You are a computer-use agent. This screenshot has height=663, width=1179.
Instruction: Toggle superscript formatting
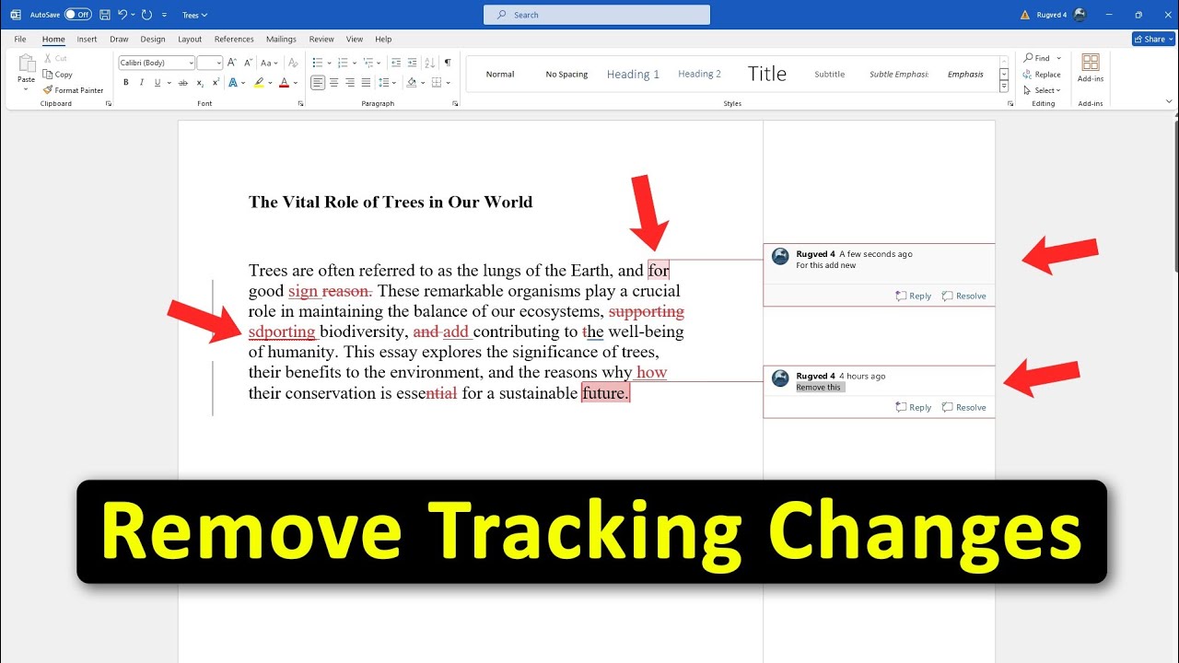click(215, 83)
